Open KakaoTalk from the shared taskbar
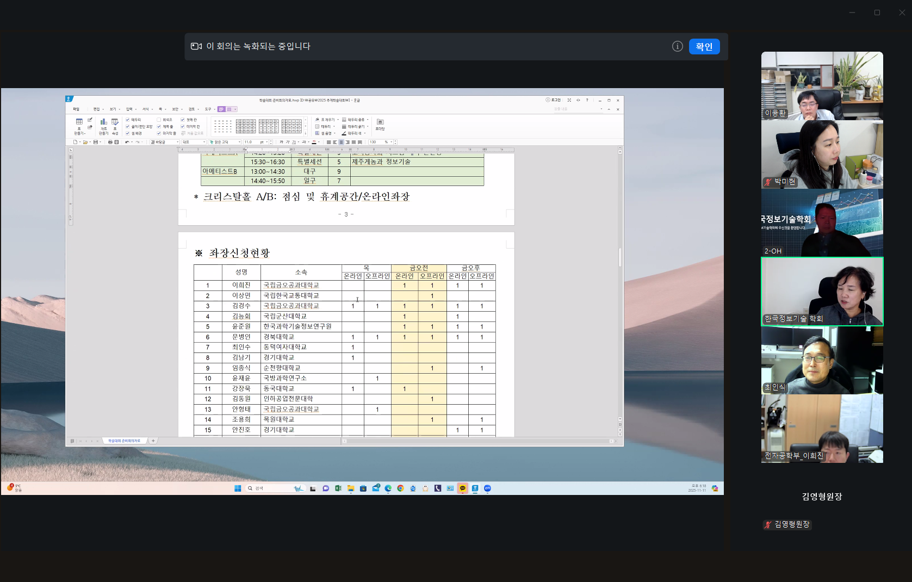The image size is (912, 582). (x=462, y=488)
